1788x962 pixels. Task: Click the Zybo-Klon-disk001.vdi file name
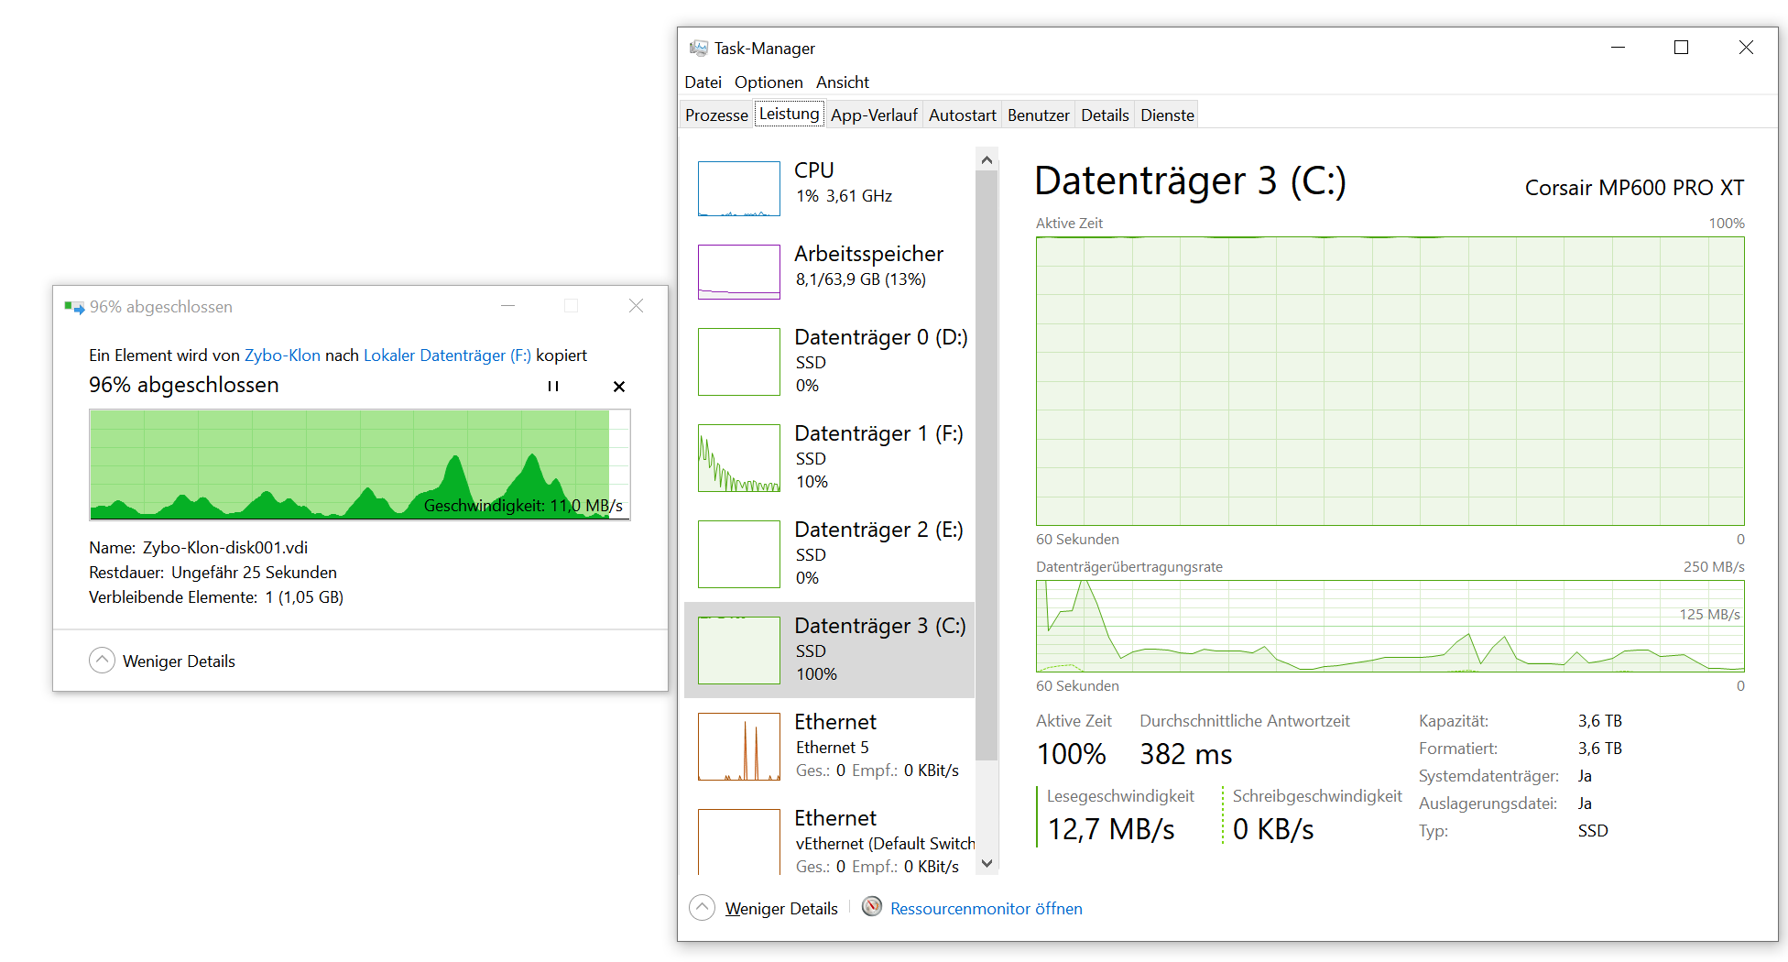pyautogui.click(x=225, y=548)
